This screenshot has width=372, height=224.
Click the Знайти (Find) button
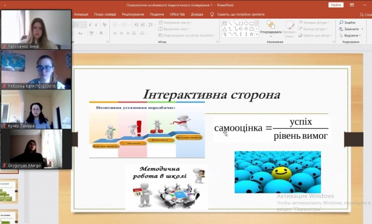click(348, 23)
